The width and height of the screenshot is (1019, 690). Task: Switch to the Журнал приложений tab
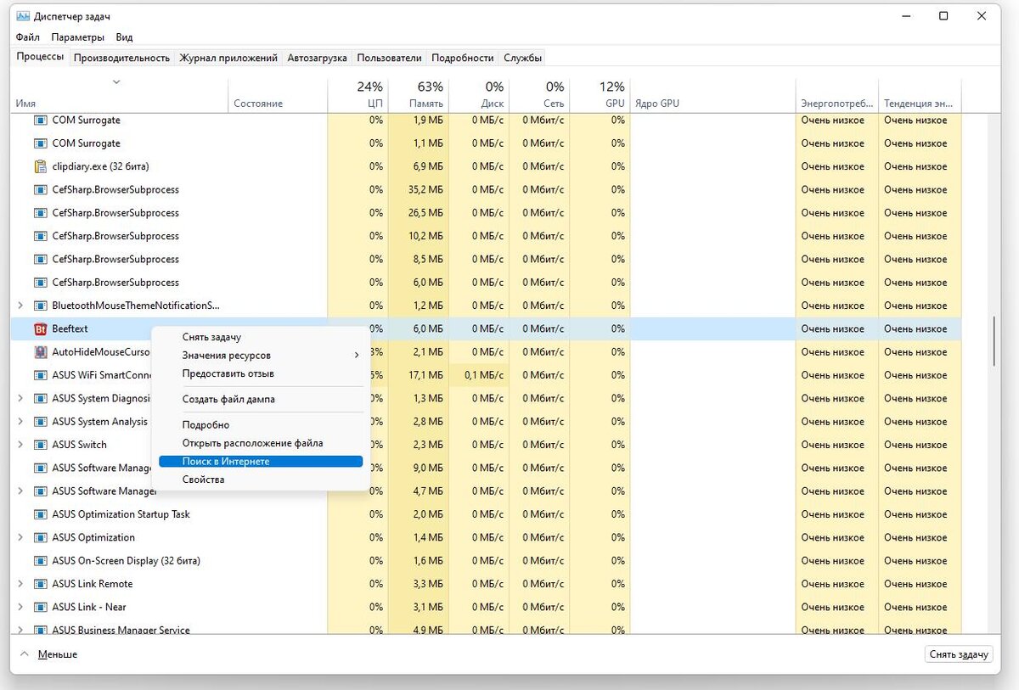click(x=228, y=58)
